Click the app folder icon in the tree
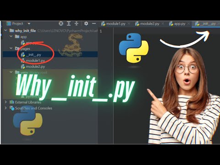Image resolution: width=220 pixels, height=165 pixels. click(17, 37)
